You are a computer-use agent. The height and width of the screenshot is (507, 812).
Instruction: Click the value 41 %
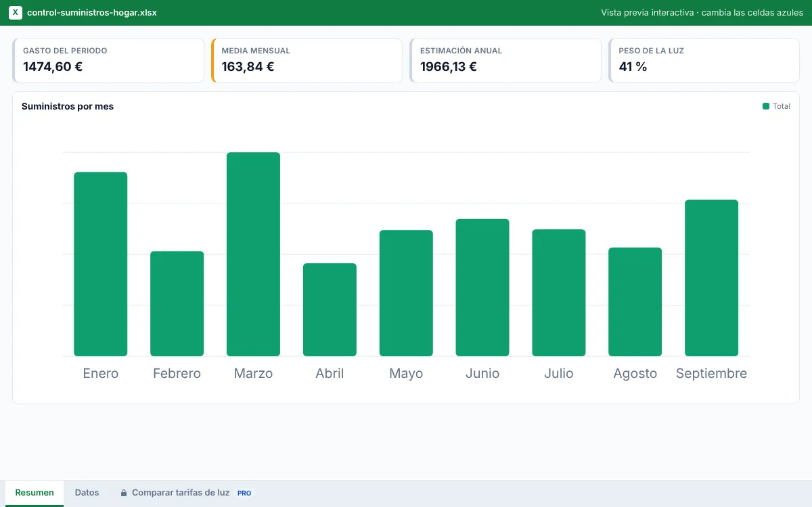(x=633, y=67)
